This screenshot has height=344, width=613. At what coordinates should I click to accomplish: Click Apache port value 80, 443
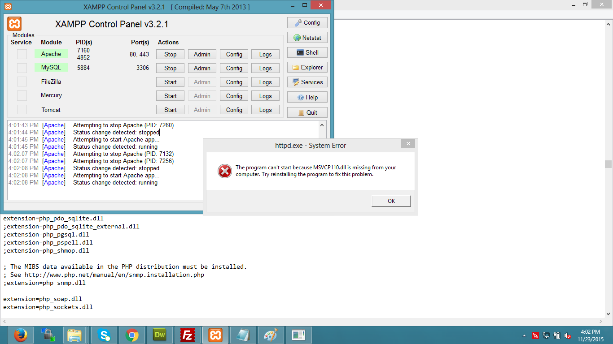coord(140,54)
